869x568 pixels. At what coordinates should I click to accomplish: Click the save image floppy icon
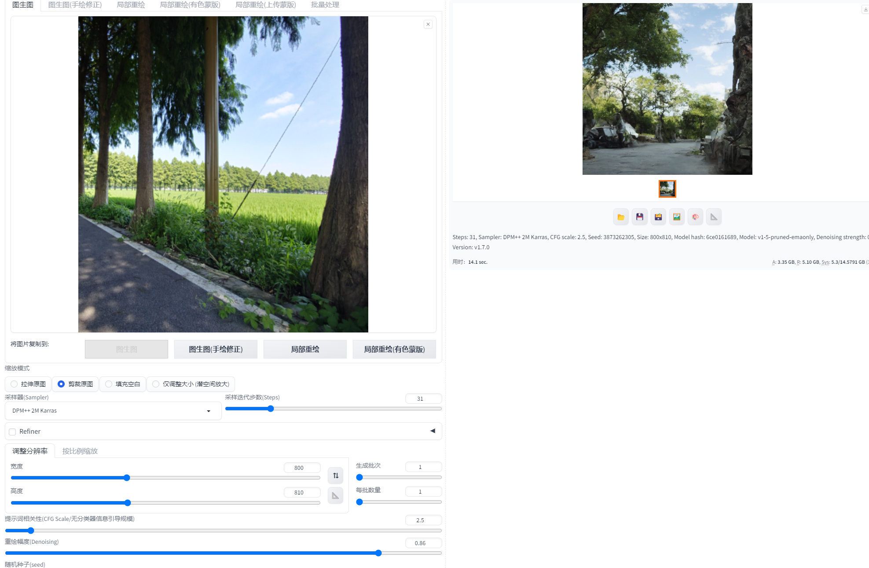640,217
